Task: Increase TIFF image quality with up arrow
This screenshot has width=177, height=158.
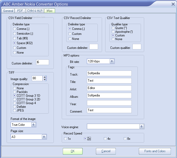Action: click(45, 77)
